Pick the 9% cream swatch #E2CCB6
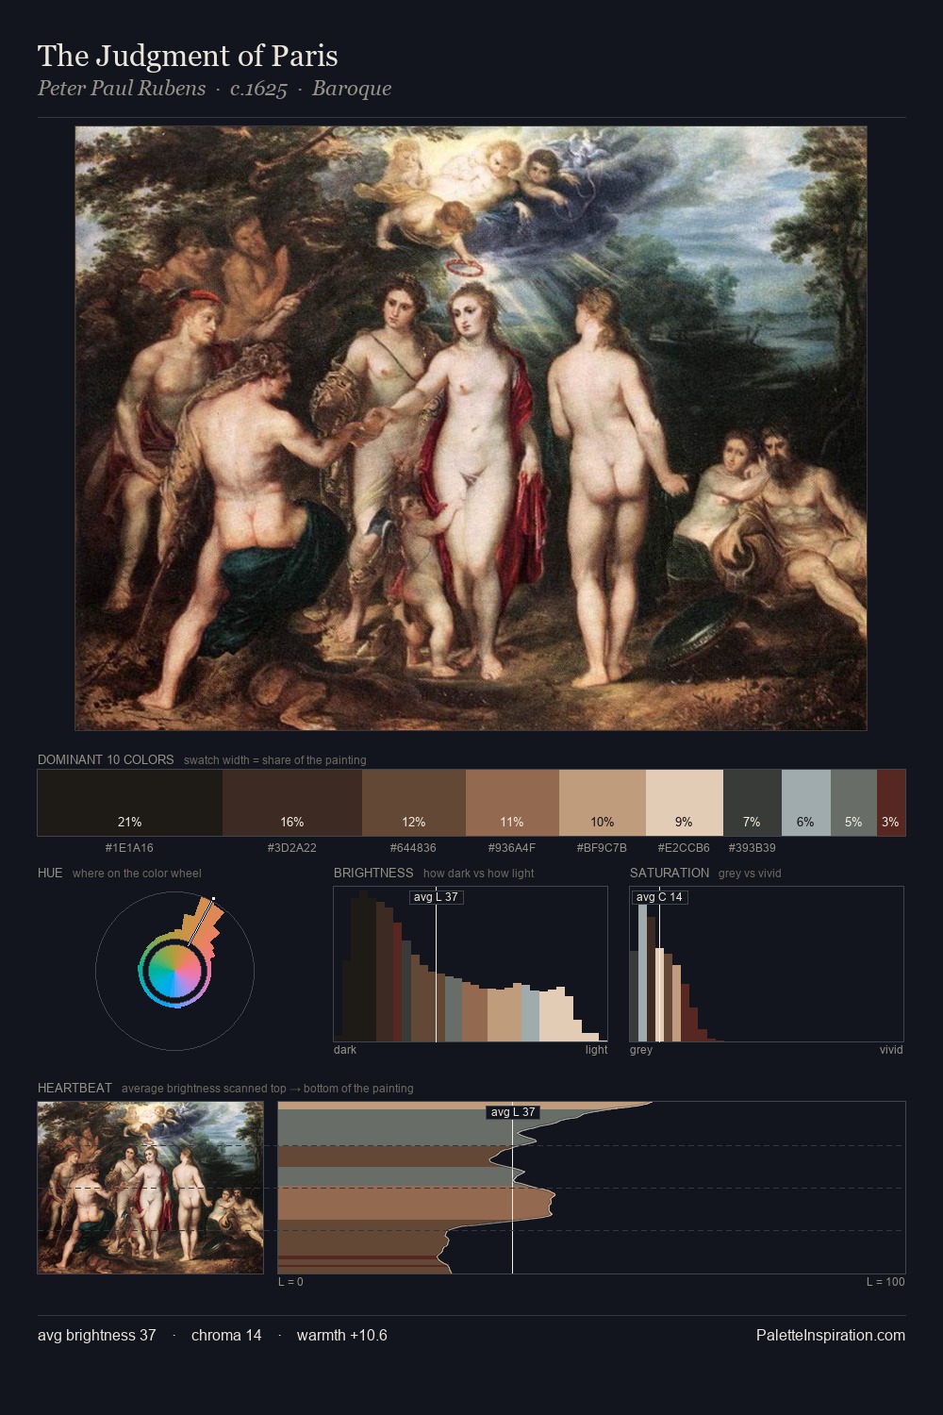Image resolution: width=943 pixels, height=1415 pixels. click(x=685, y=803)
